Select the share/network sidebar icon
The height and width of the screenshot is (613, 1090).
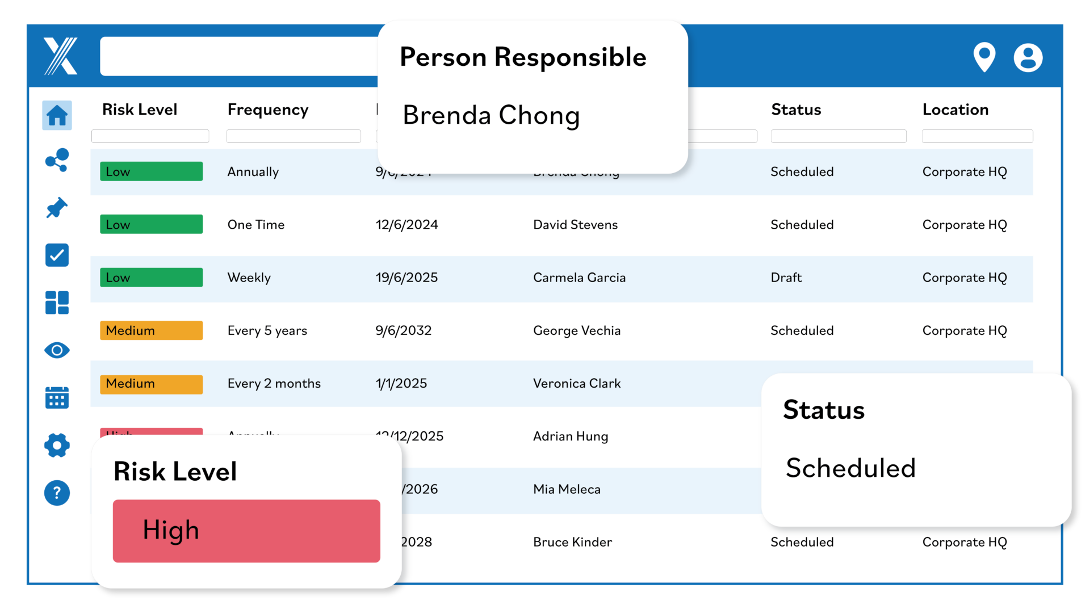tap(57, 160)
